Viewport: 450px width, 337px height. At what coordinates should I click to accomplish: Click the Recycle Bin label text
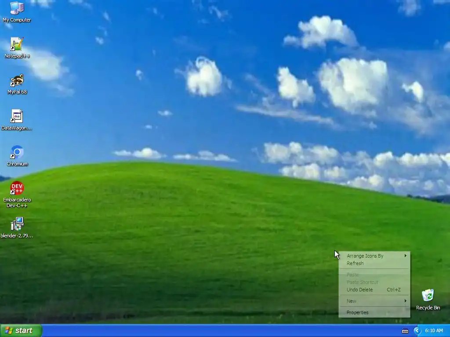click(428, 308)
